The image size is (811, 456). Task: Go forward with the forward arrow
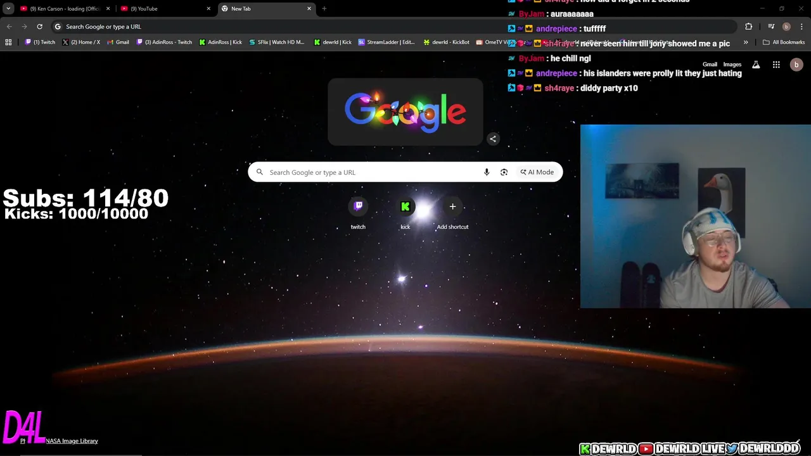click(x=24, y=27)
